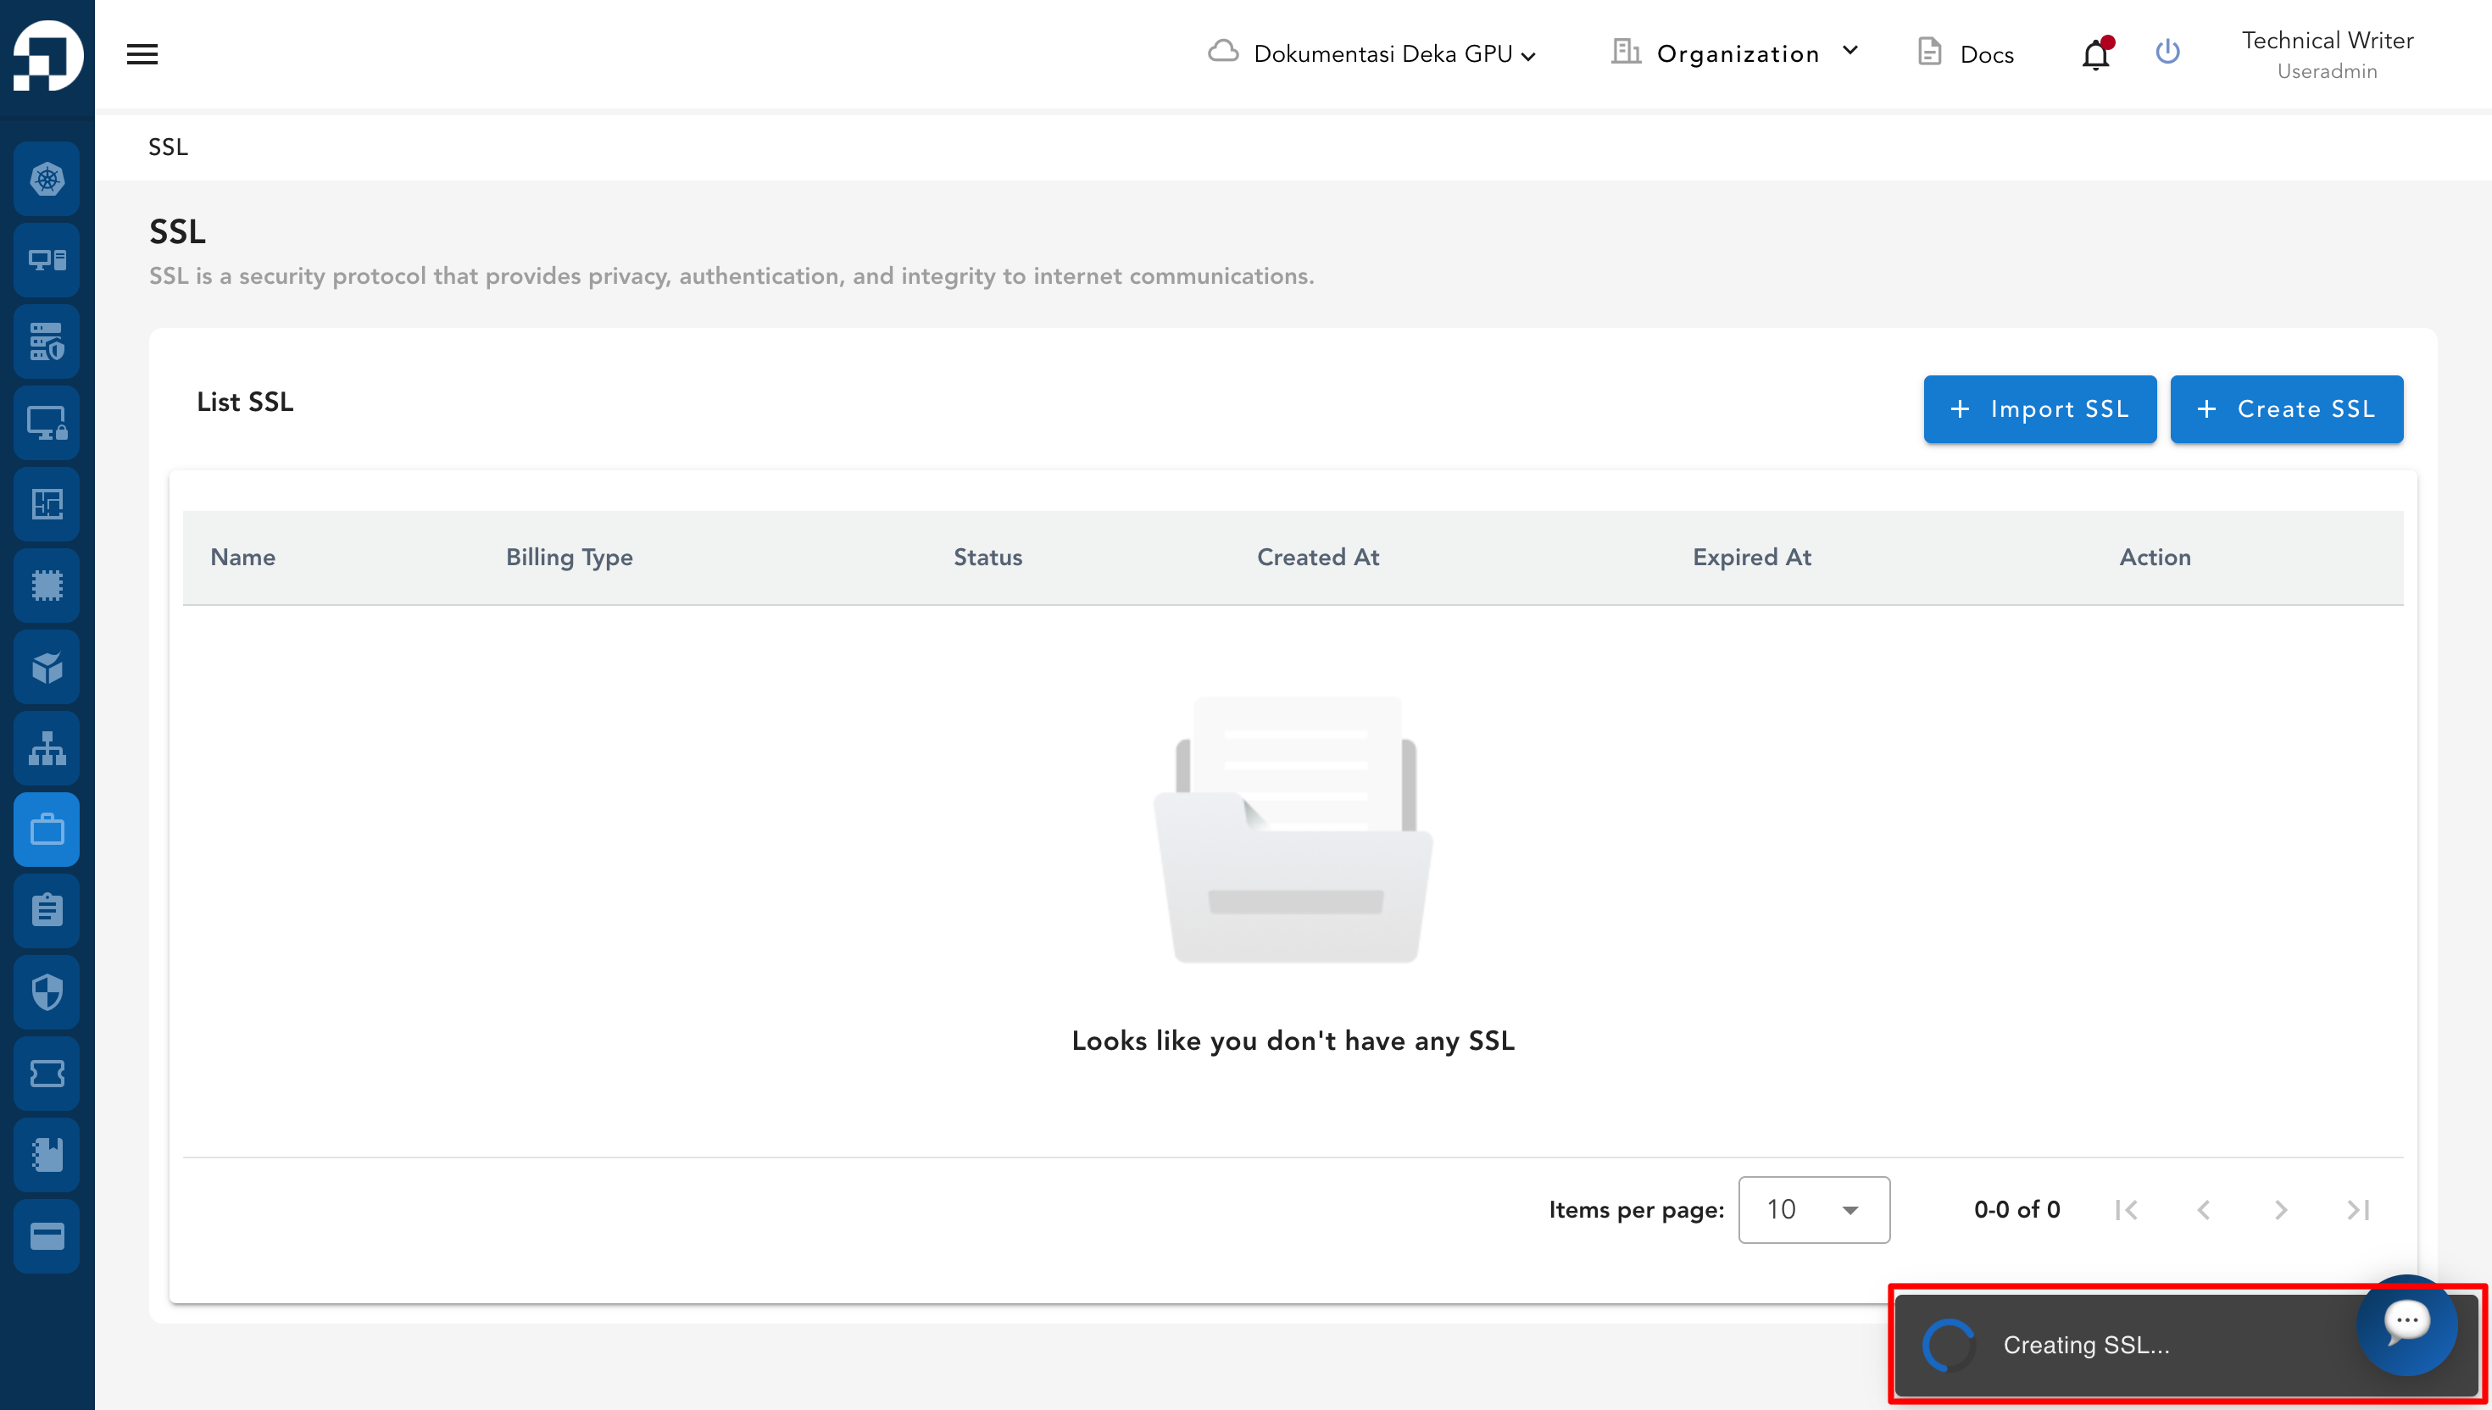Click the ticket voucher sidebar icon
This screenshot has height=1410, width=2492.
coord(47,1073)
